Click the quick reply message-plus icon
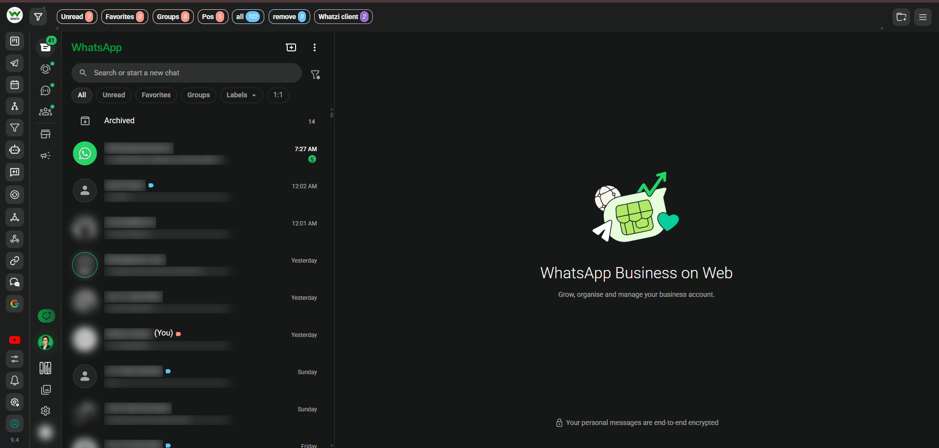The image size is (939, 448). pos(15,172)
